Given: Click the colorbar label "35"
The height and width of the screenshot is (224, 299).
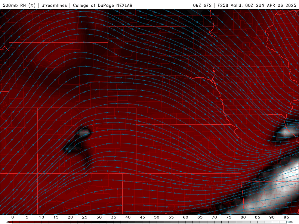Looking at the screenshot, I should 113,217.
